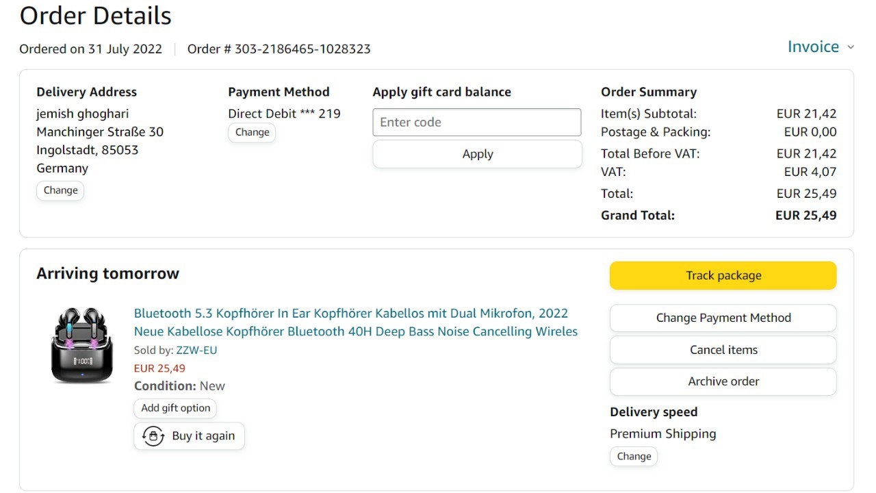Expand the Invoice dropdown chevron
Viewport: 876px width, 493px height.
(x=851, y=47)
